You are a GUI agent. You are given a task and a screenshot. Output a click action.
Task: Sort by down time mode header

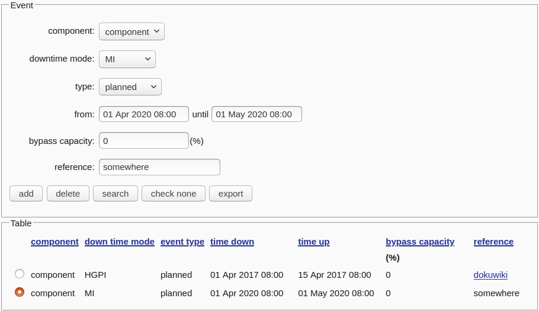coord(119,242)
